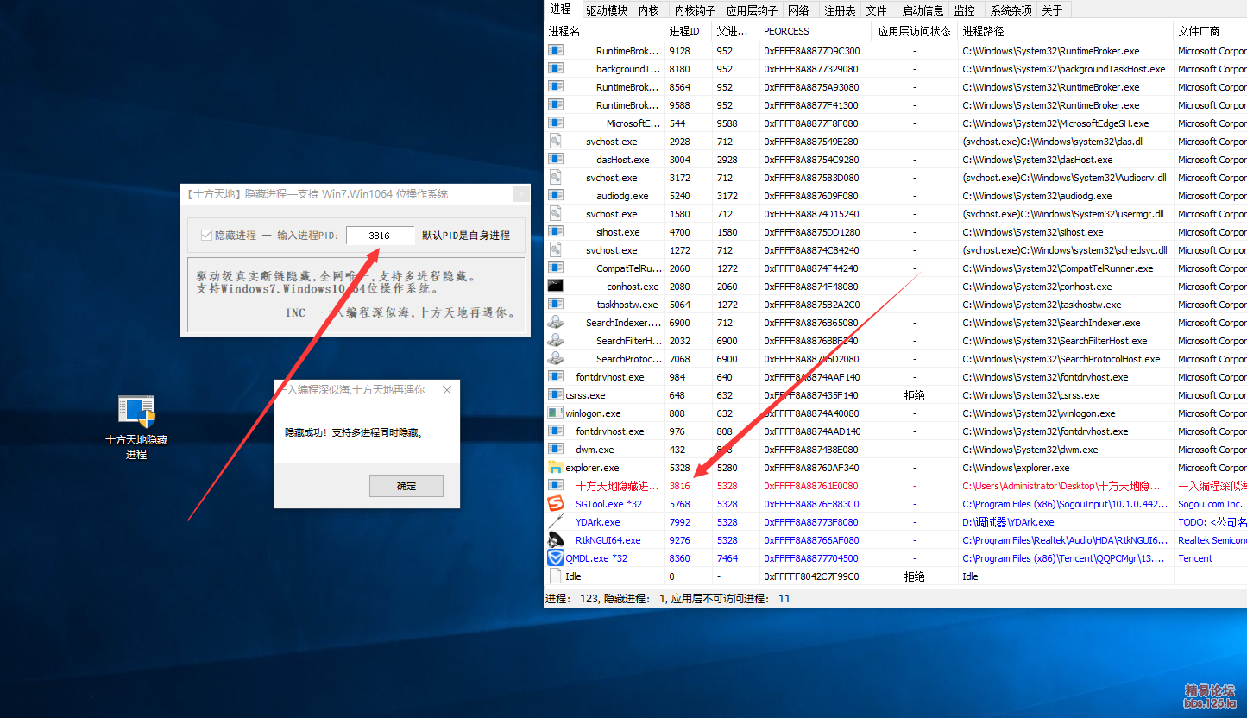Switch to the 注册表 tab
Image resolution: width=1247 pixels, height=718 pixels.
coord(839,10)
